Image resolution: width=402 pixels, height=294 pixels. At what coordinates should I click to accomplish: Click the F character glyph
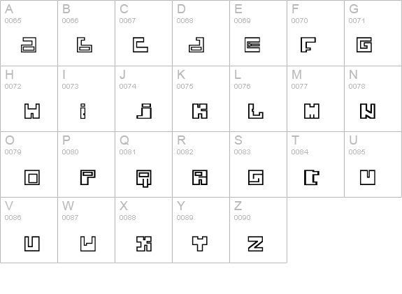(x=308, y=45)
